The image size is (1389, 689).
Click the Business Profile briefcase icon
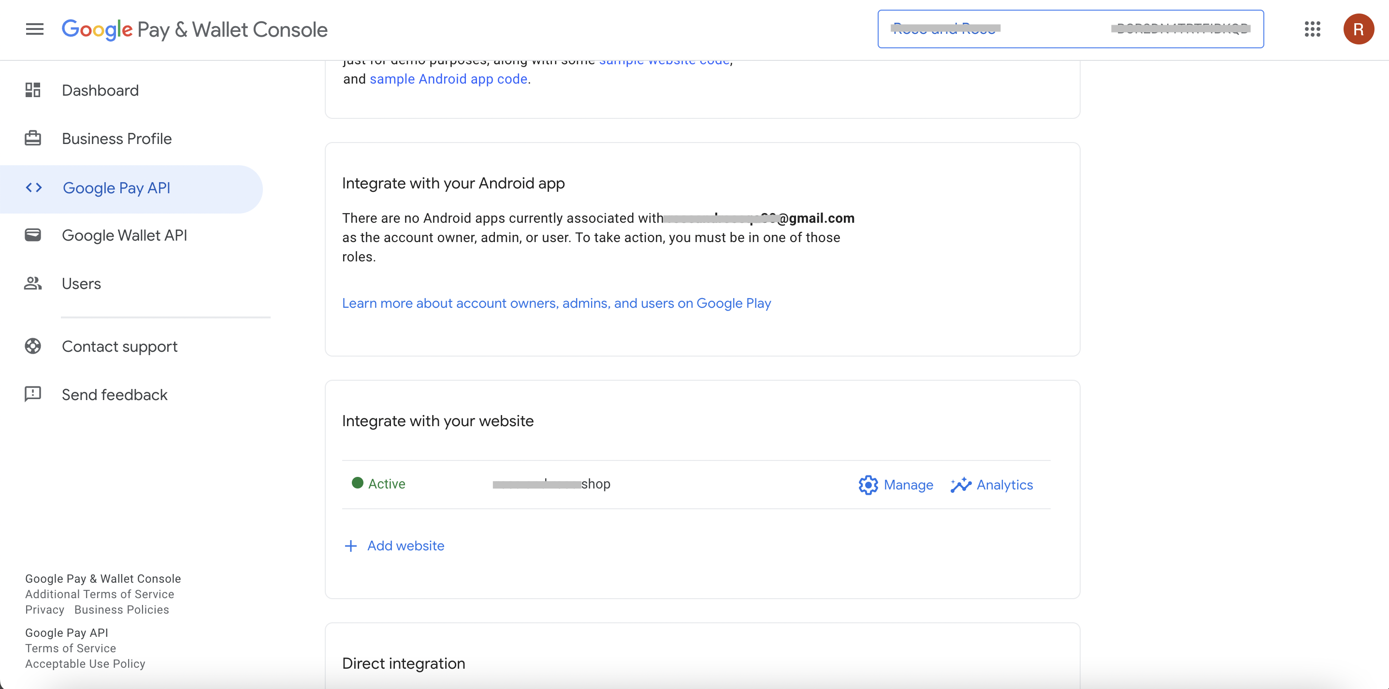33,139
